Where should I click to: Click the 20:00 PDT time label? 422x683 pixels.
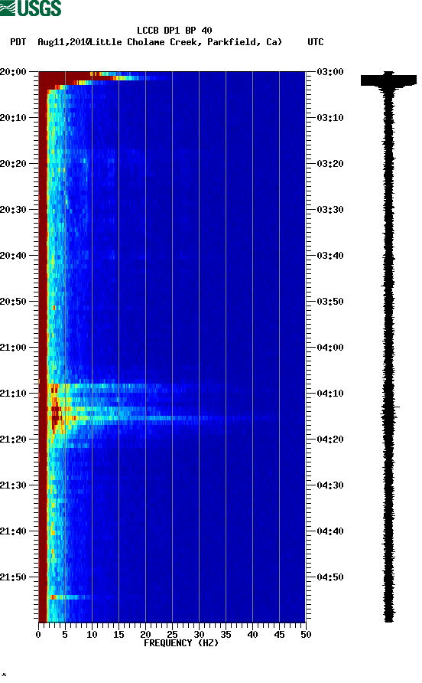[13, 72]
